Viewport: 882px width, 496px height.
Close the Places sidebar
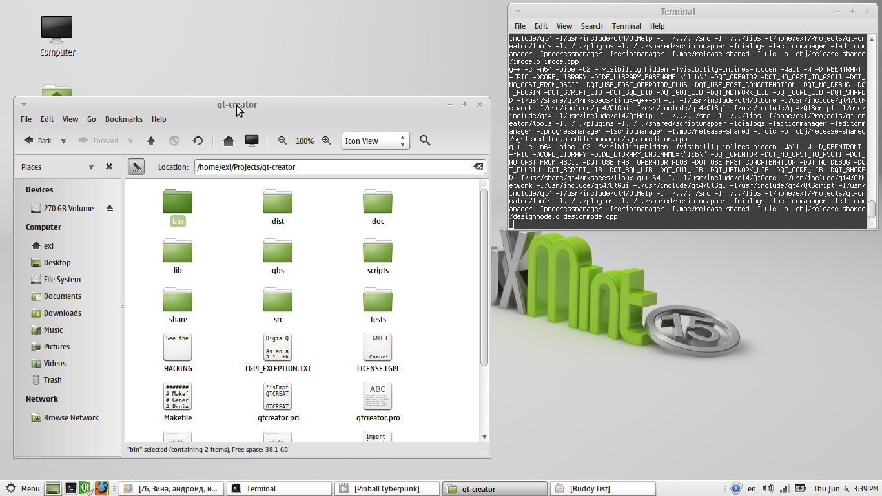(109, 167)
